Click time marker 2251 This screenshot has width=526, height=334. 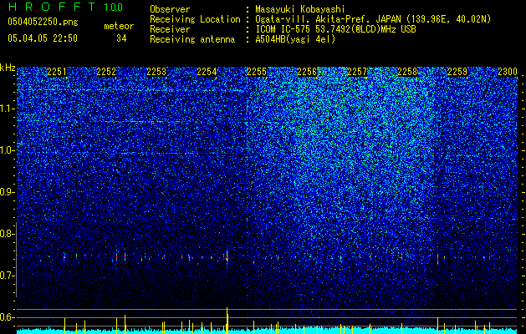[x=57, y=72]
